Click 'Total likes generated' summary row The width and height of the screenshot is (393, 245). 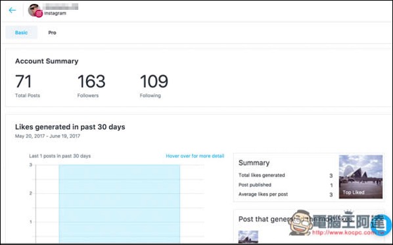pos(286,175)
